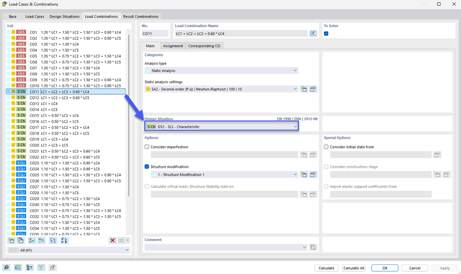This screenshot has height=274, width=461.
Task: Open the Structure Modification 1 dropdown
Action: (224, 175)
